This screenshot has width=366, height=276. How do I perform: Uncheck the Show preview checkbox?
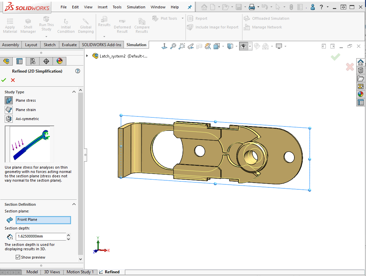(x=18, y=257)
